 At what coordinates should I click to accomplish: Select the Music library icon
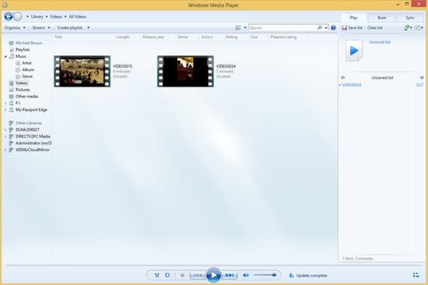[11, 56]
